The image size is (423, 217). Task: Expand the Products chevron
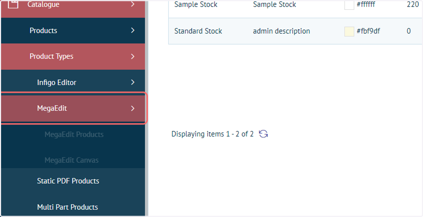pos(133,30)
